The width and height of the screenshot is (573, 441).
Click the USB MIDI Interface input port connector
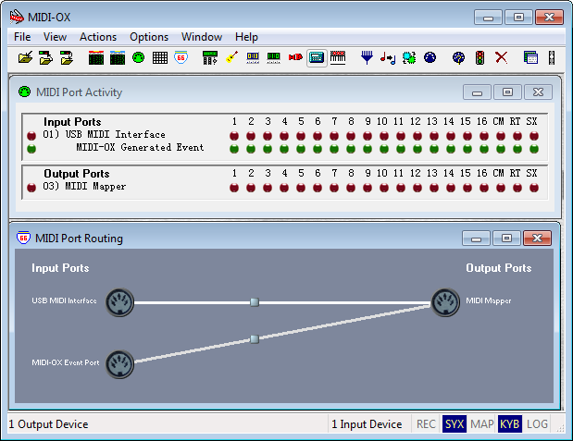click(x=119, y=301)
